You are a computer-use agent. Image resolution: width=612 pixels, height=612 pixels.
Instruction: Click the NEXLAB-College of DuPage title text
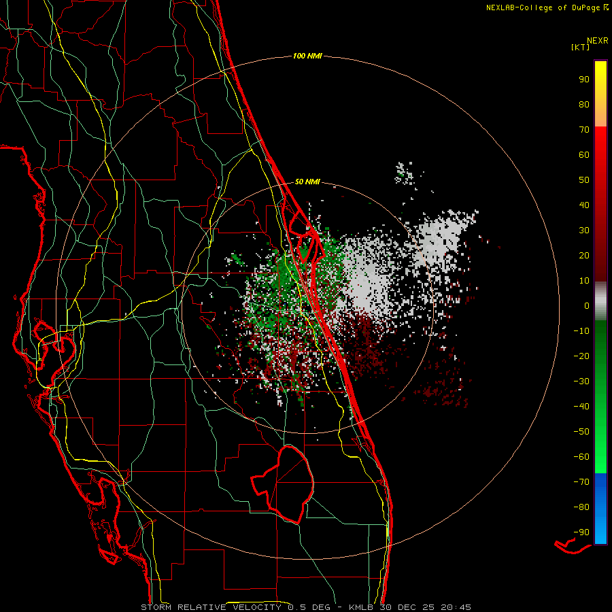coord(547,7)
